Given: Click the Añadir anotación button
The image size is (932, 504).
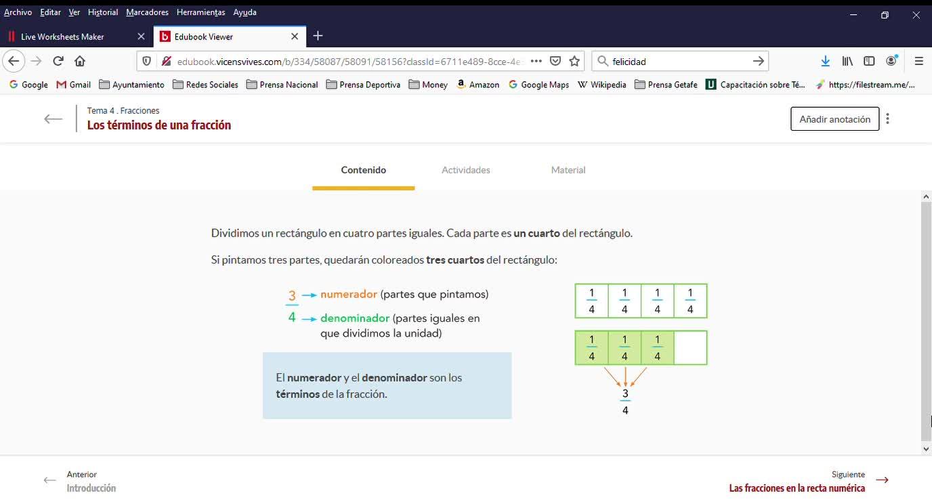Looking at the screenshot, I should (834, 119).
